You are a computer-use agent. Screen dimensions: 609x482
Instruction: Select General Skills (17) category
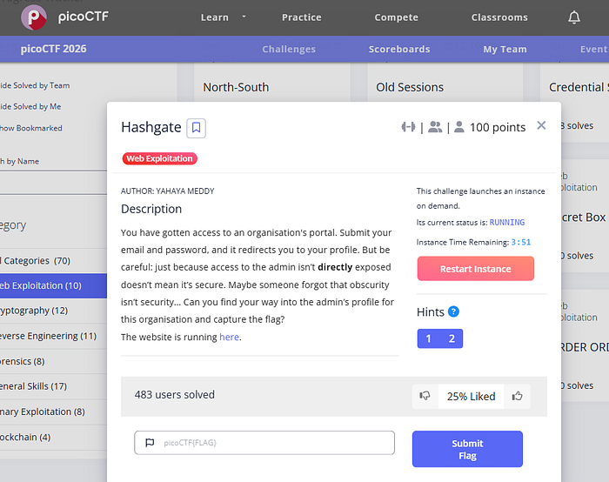[53, 386]
